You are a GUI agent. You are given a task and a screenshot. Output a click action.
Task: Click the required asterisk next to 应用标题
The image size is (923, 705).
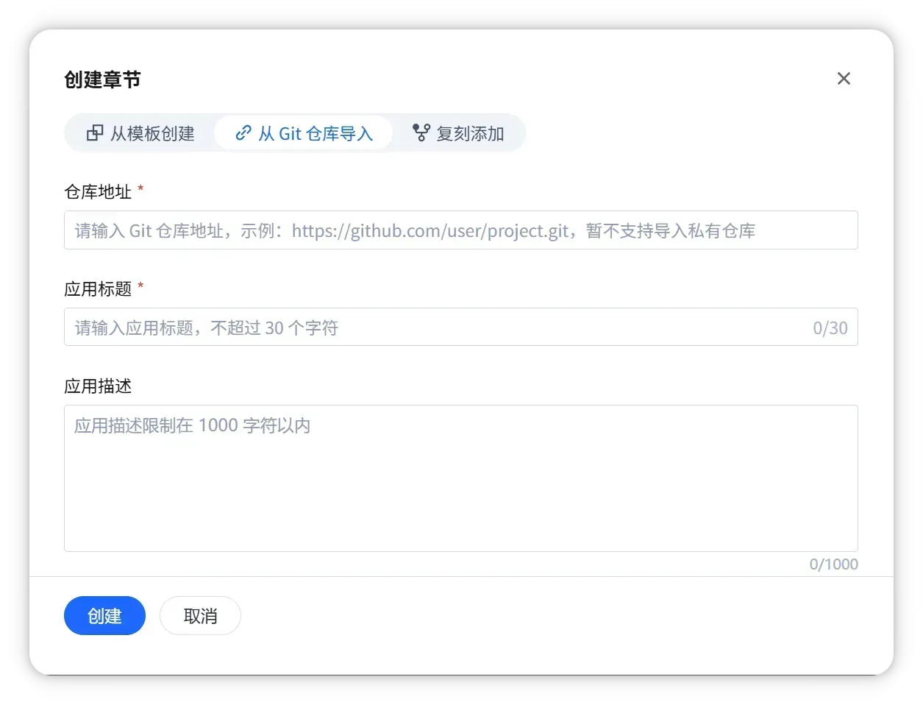click(x=140, y=287)
